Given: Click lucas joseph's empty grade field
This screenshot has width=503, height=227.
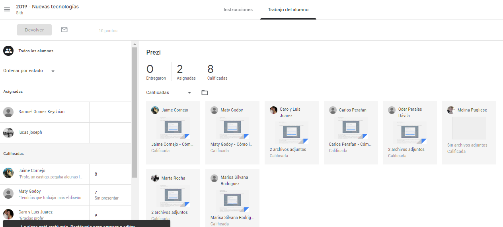Looking at the screenshot, I should pos(110,133).
